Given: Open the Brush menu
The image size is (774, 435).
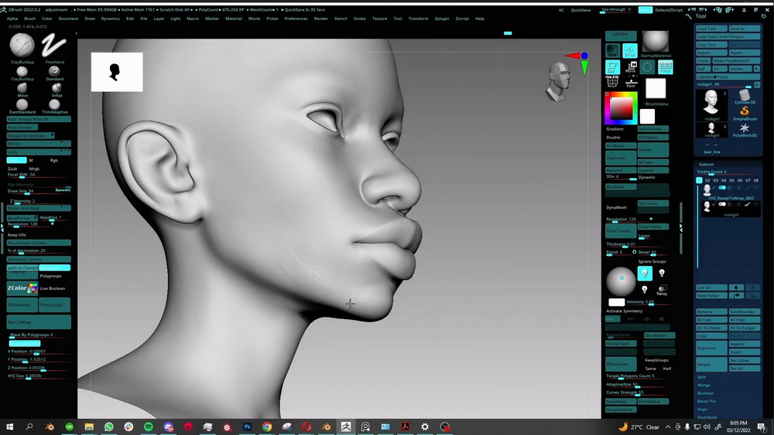Looking at the screenshot, I should pyautogui.click(x=30, y=19).
